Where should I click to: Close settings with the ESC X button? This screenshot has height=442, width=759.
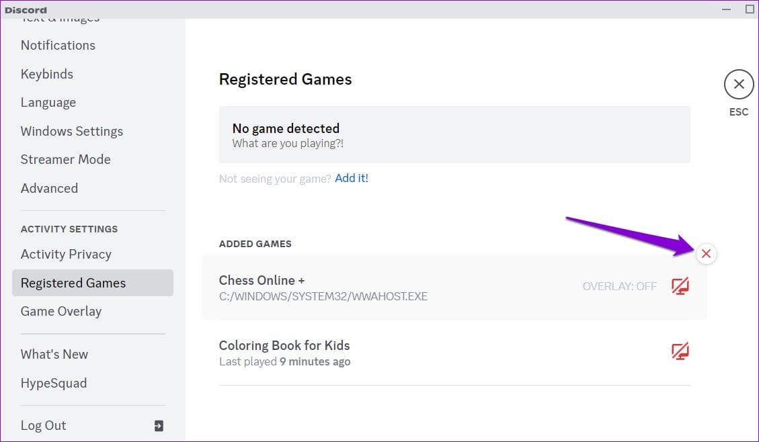(739, 84)
